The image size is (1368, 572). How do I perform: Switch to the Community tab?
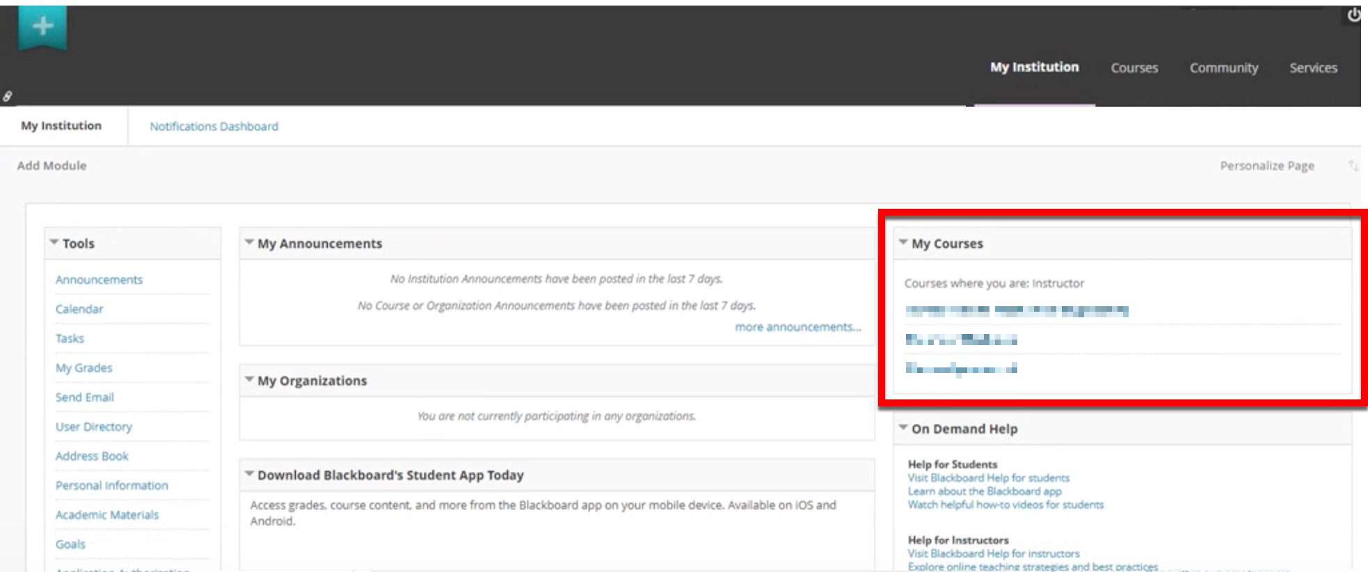pos(1223,68)
